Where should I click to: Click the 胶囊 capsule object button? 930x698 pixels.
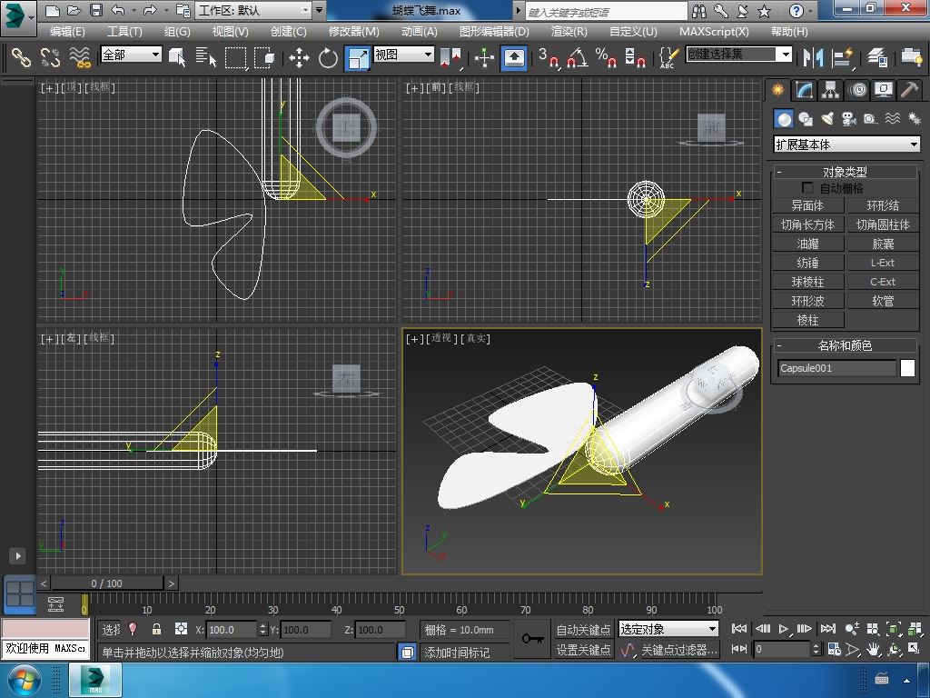pyautogui.click(x=883, y=244)
